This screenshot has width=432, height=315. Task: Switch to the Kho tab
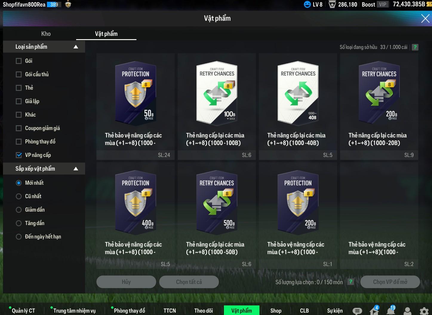pos(46,34)
